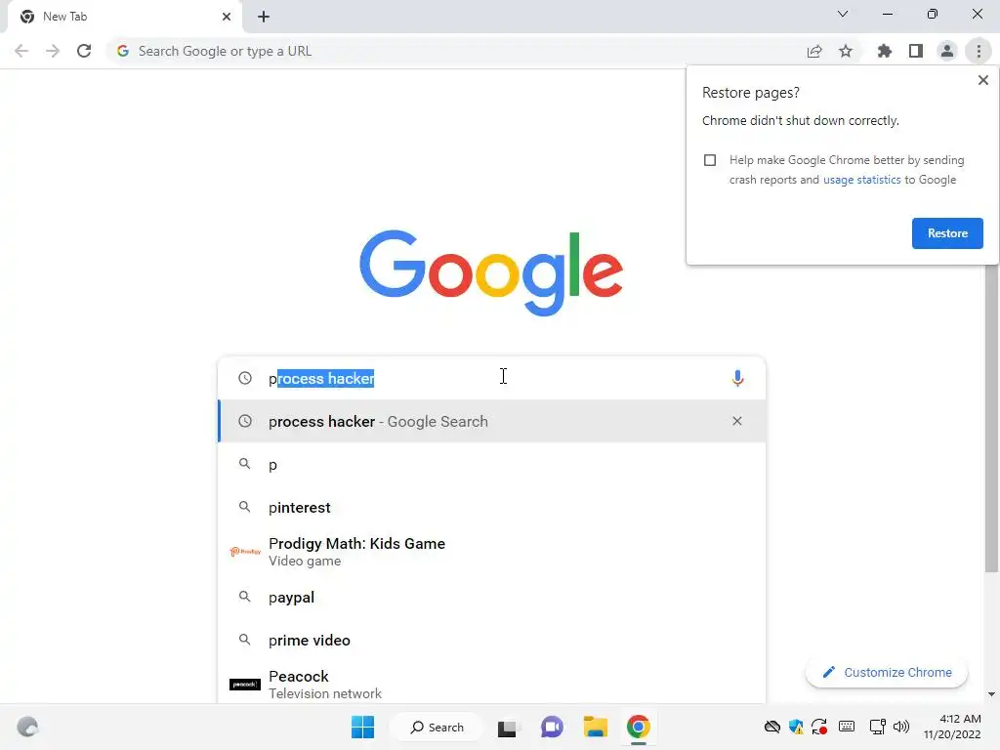Click Customize Chrome button
Screen dimensions: 1000x750
tap(887, 672)
